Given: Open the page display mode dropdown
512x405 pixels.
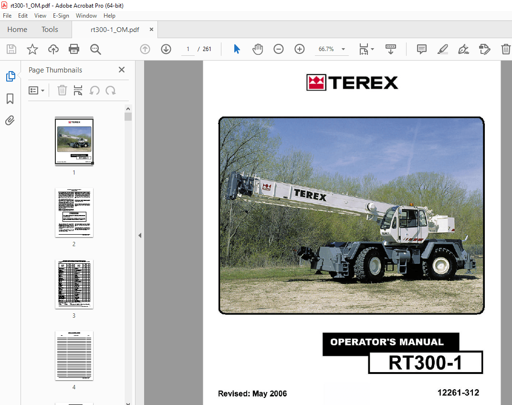Looking at the screenshot, I should (x=371, y=49).
